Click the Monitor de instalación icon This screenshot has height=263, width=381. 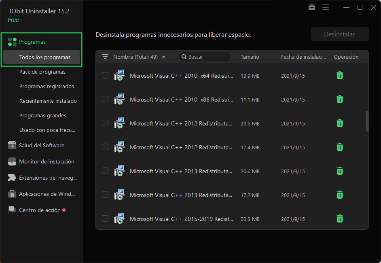pos(12,161)
